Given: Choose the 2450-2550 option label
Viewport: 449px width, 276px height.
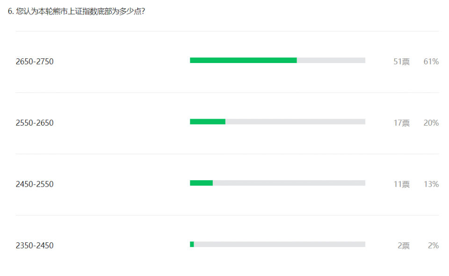Looking at the screenshot, I should click(35, 184).
